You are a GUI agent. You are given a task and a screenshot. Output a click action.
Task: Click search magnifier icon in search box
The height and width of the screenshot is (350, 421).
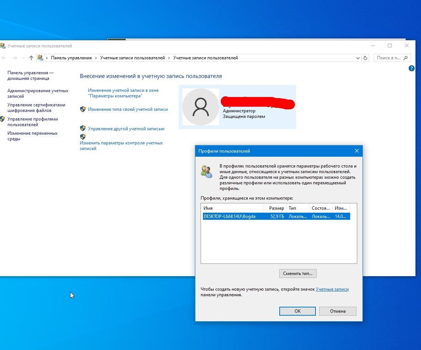pos(405,58)
